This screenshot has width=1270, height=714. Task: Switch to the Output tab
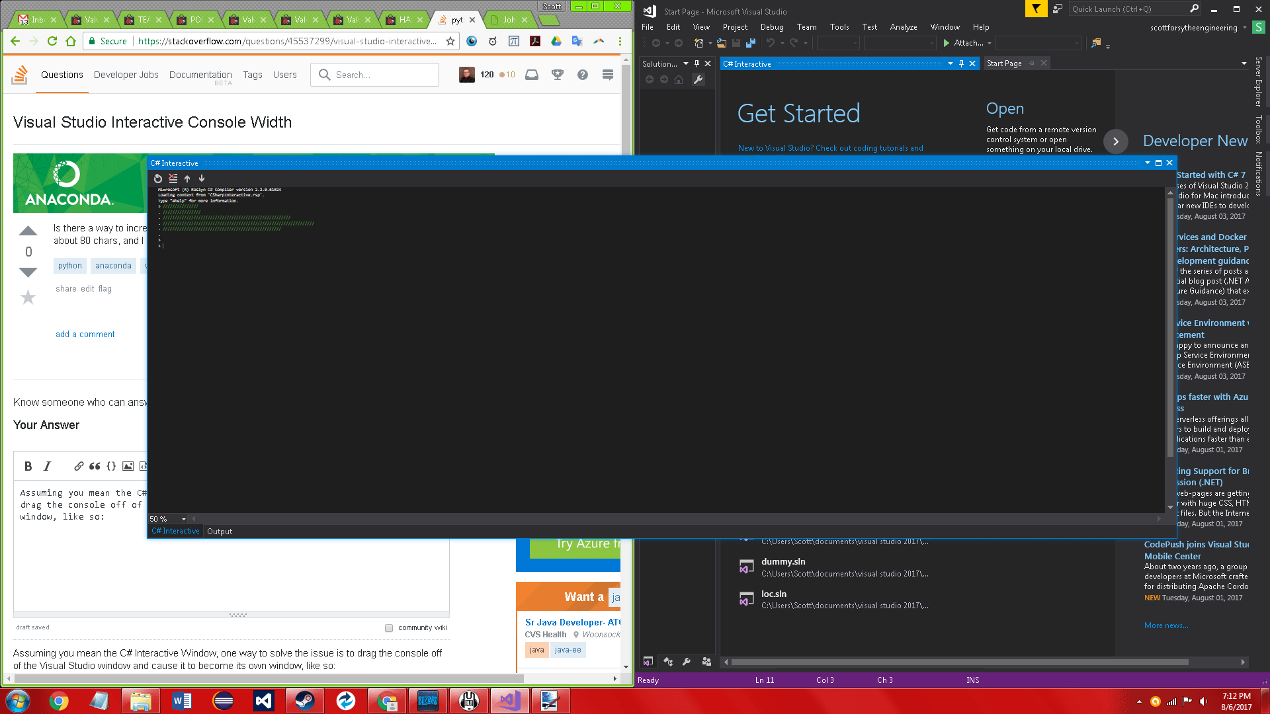220,532
